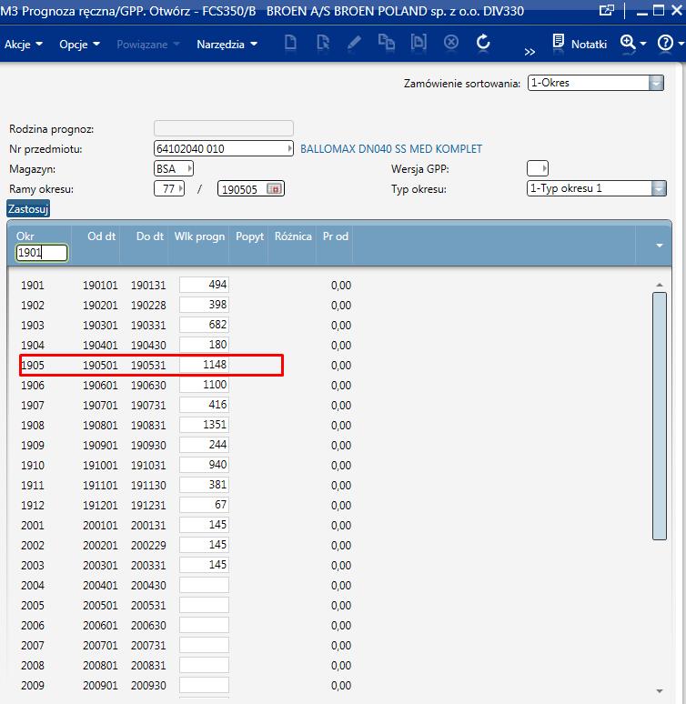Click Od dt value 200101
The width and height of the screenshot is (686, 704).
(100, 526)
